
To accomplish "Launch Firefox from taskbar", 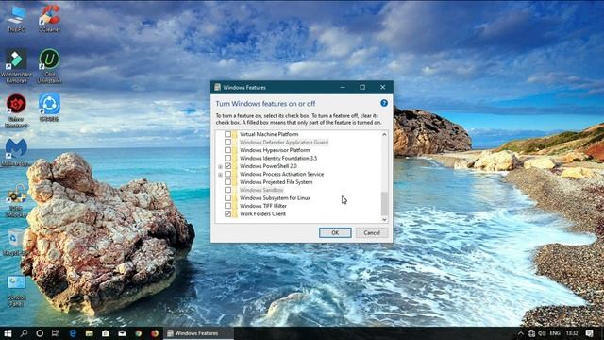I will point(155,333).
